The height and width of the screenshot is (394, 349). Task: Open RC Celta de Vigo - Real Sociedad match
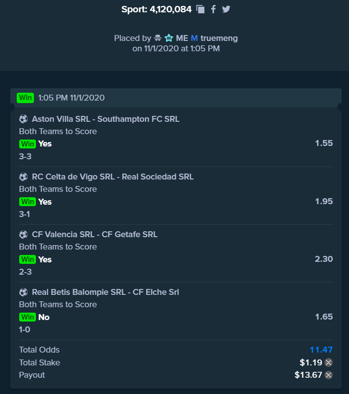(x=113, y=177)
